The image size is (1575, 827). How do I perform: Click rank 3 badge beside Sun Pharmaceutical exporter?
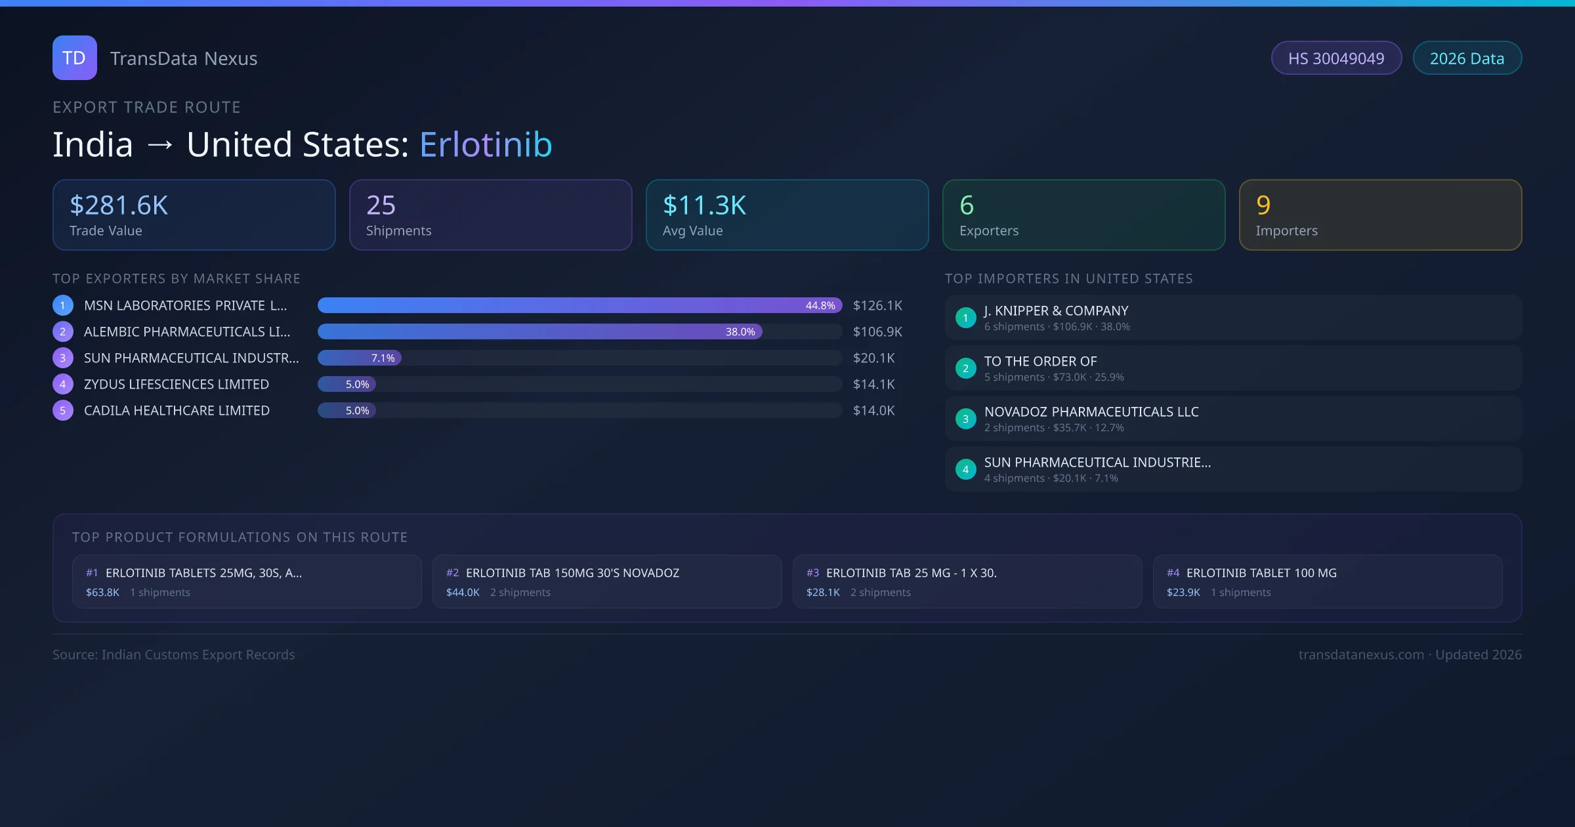(63, 358)
